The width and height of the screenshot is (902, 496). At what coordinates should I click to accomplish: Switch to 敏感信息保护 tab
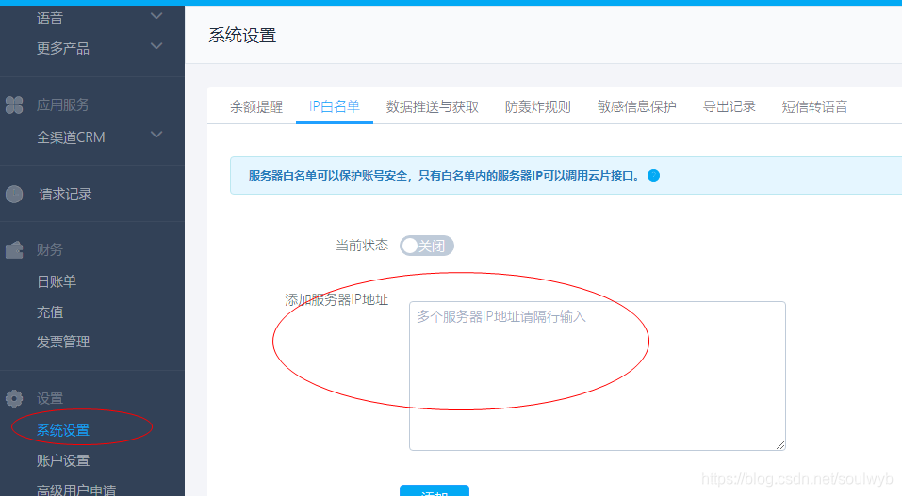pos(637,107)
